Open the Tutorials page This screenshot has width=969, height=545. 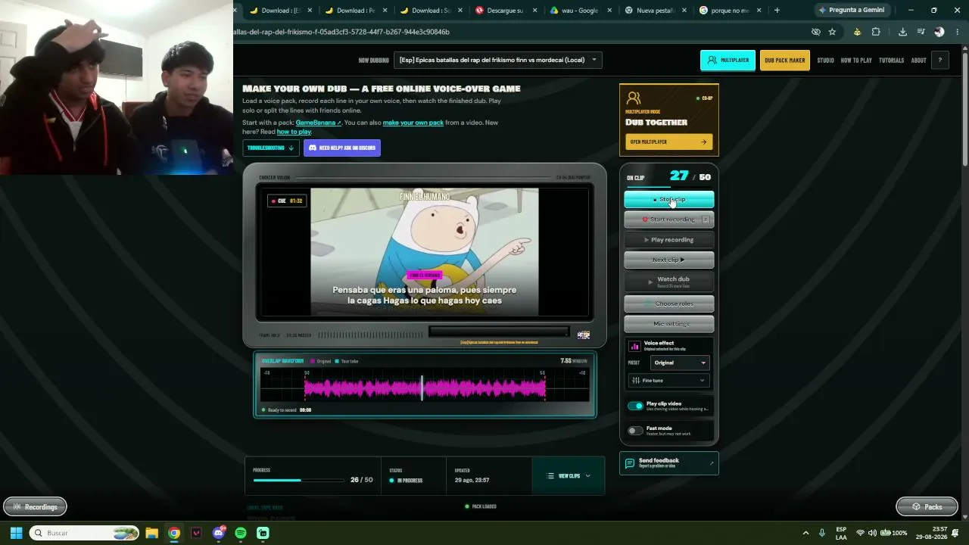pos(891,61)
